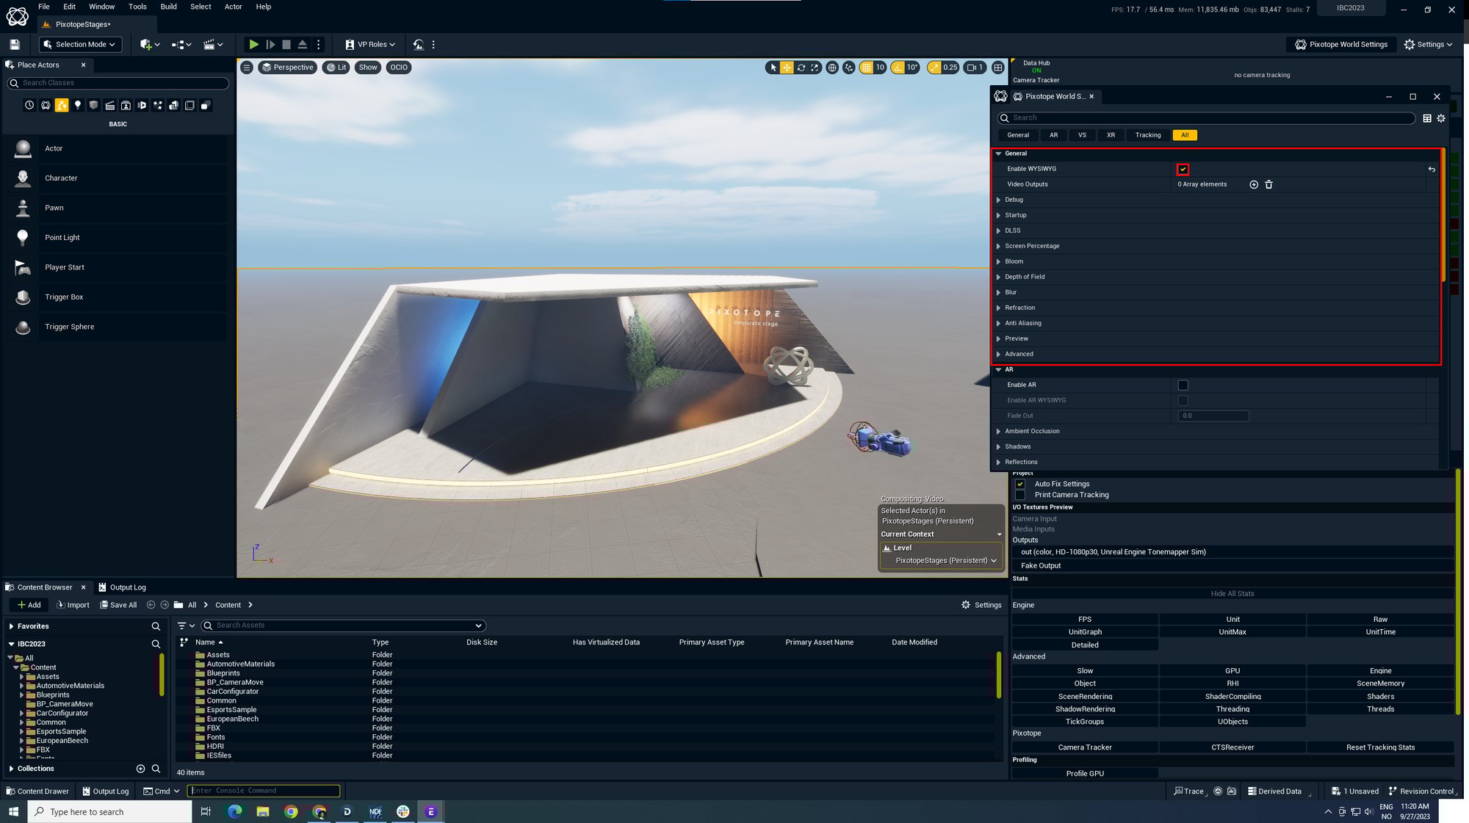Open the Selection Mode dropdown

80,45
